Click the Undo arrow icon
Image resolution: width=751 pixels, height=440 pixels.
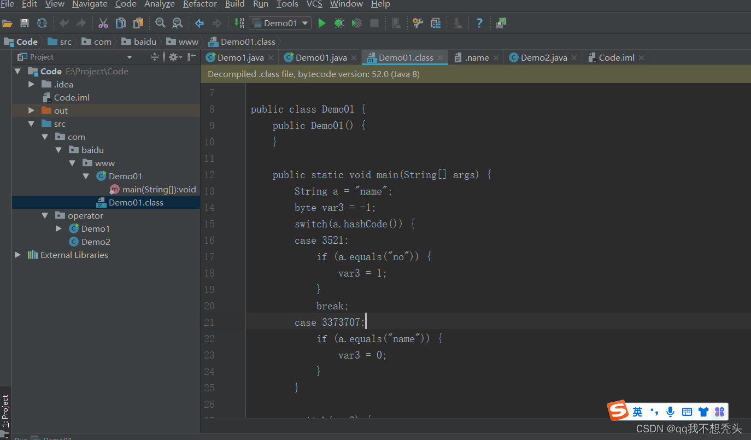click(x=64, y=23)
